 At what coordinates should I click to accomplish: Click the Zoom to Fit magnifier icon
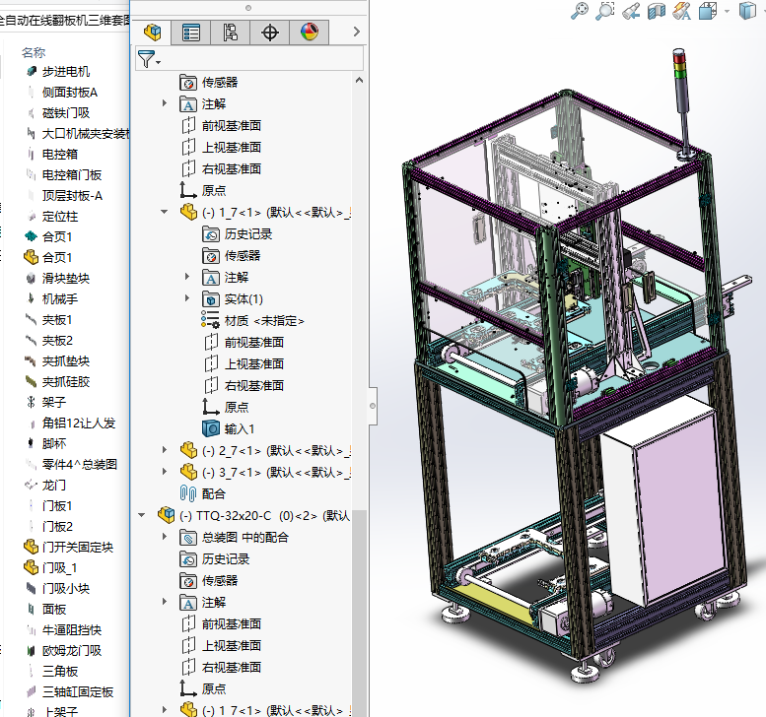point(580,11)
